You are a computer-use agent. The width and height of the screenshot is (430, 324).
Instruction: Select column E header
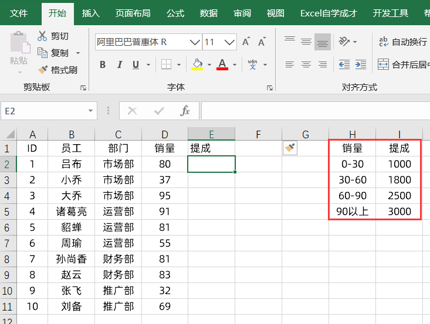(x=211, y=134)
